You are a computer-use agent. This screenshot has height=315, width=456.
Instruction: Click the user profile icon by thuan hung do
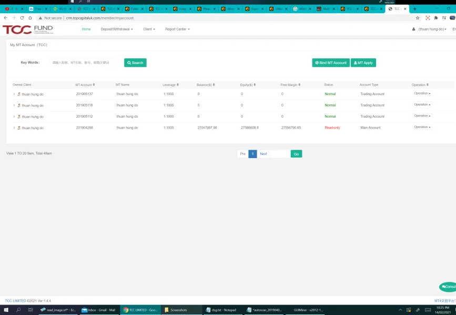point(413,29)
